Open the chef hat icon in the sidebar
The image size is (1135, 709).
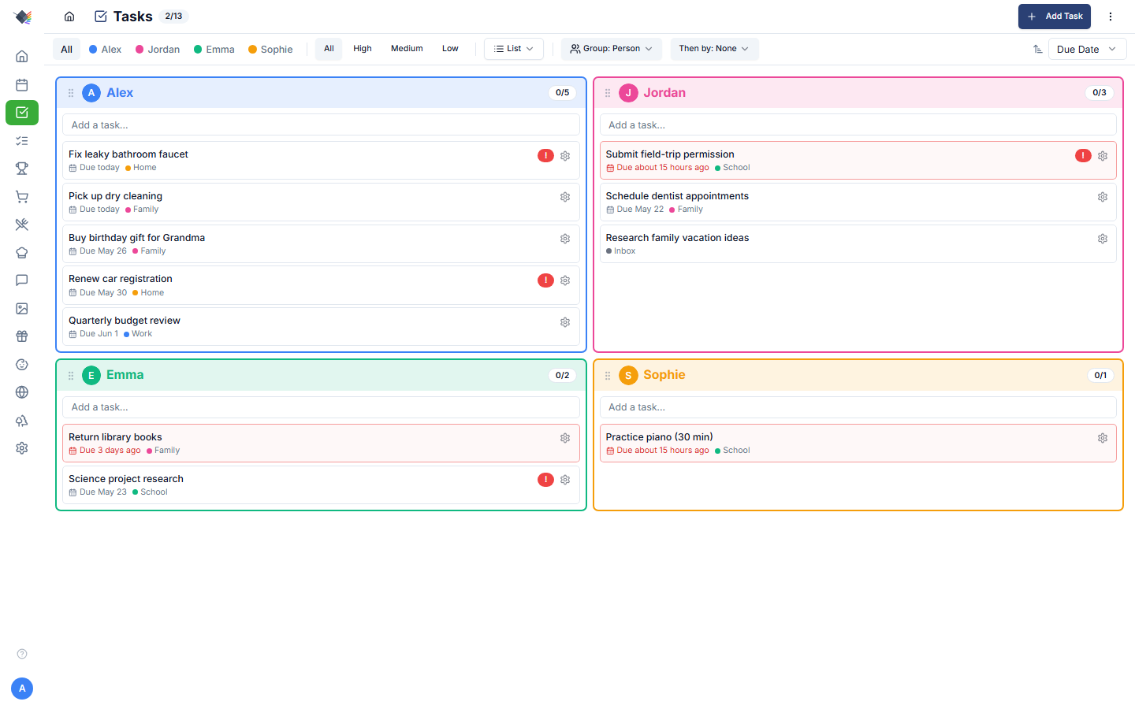tap(22, 253)
